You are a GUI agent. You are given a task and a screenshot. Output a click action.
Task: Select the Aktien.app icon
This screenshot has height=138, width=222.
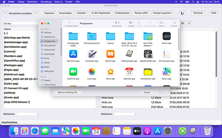point(167,36)
